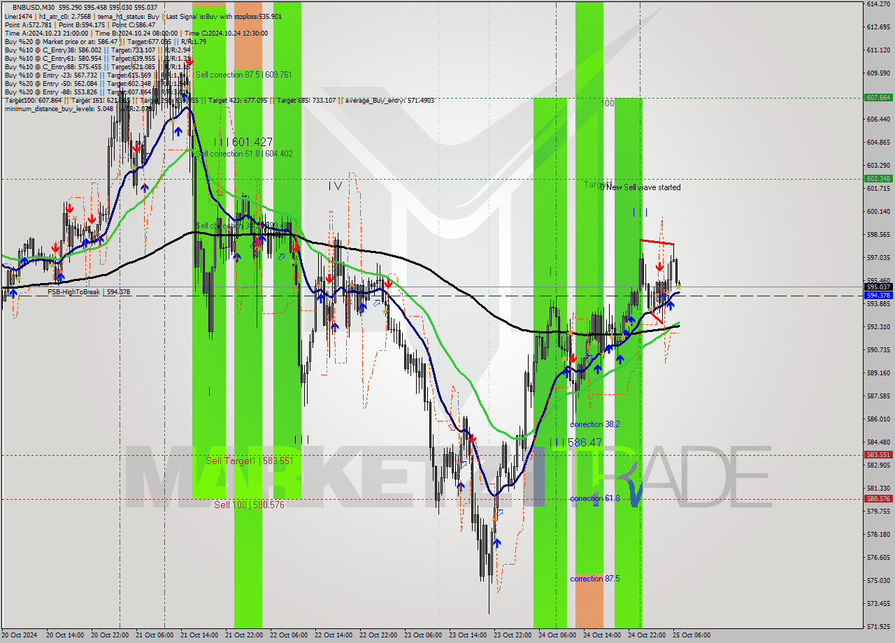Click the '20 Oct 2024' time axis label
Screen dimensions: 895x643
click(x=20, y=635)
